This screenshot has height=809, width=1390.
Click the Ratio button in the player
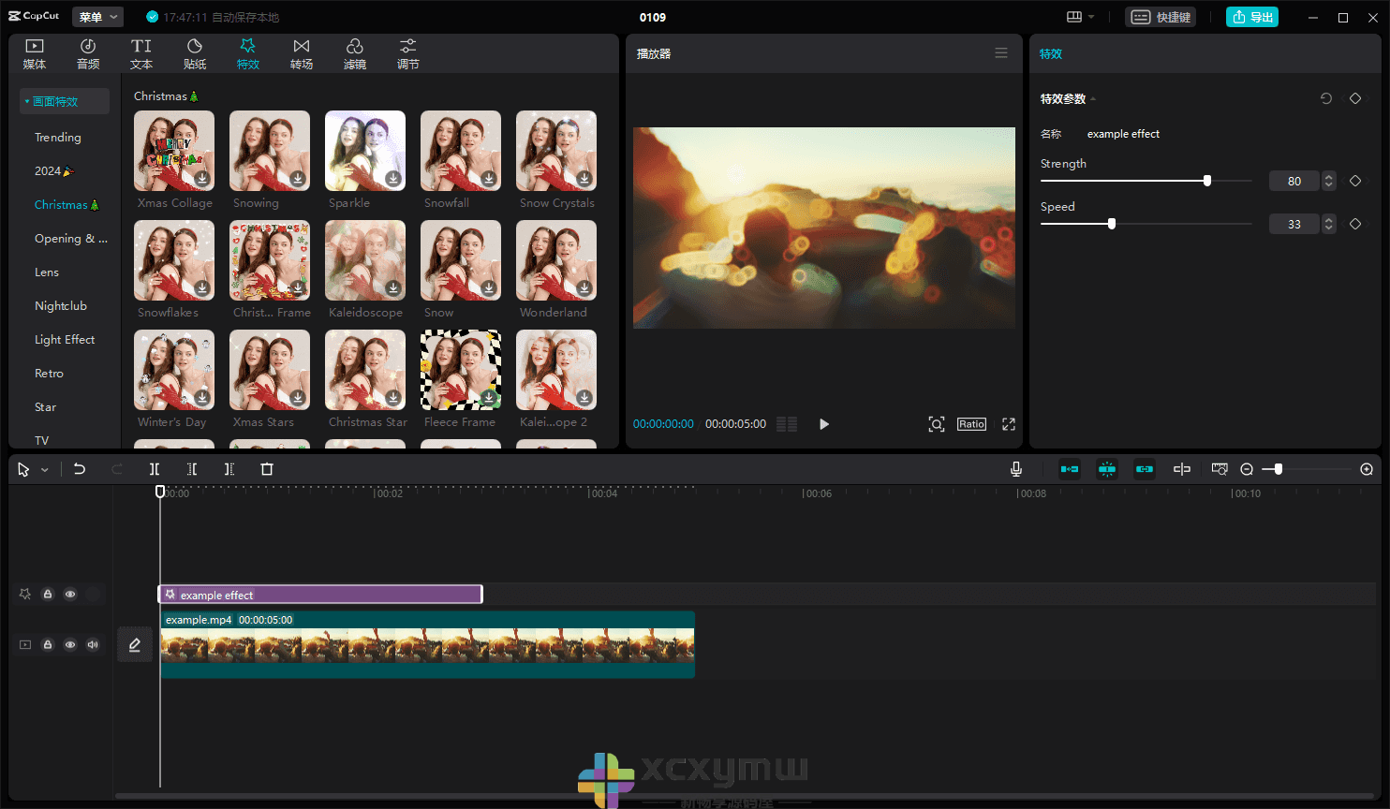pyautogui.click(x=971, y=424)
